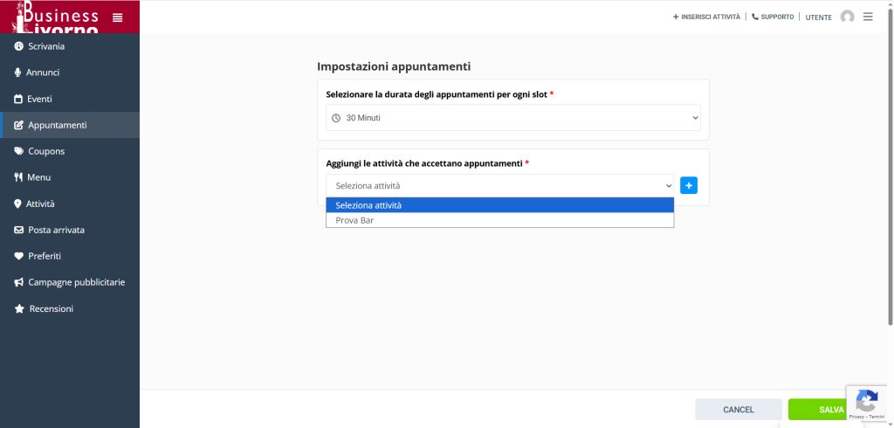
Task: Click the Inserisci Attività link
Action: click(x=706, y=17)
